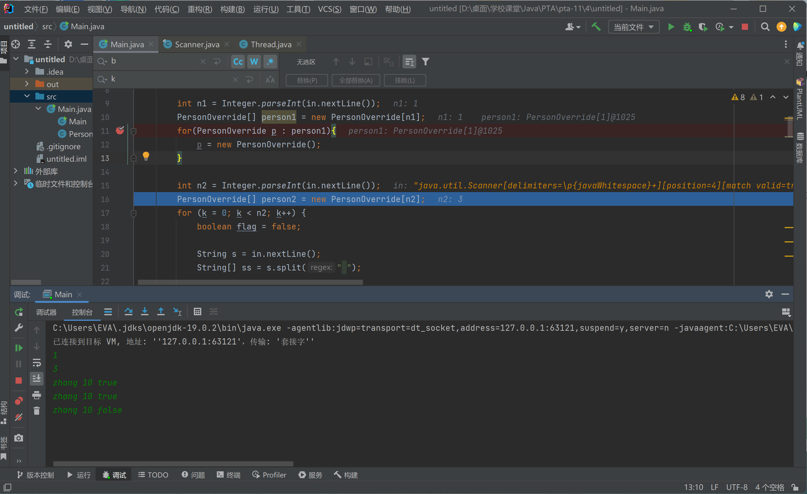Toggle Regex option in search bar
Screen dimensions: 807x494
pyautogui.click(x=270, y=62)
